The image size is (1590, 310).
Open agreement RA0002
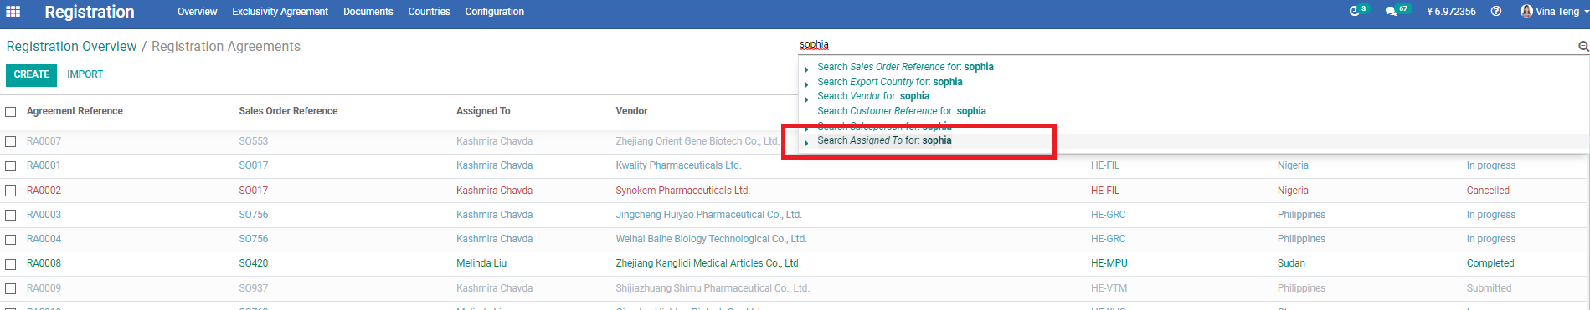pos(44,191)
